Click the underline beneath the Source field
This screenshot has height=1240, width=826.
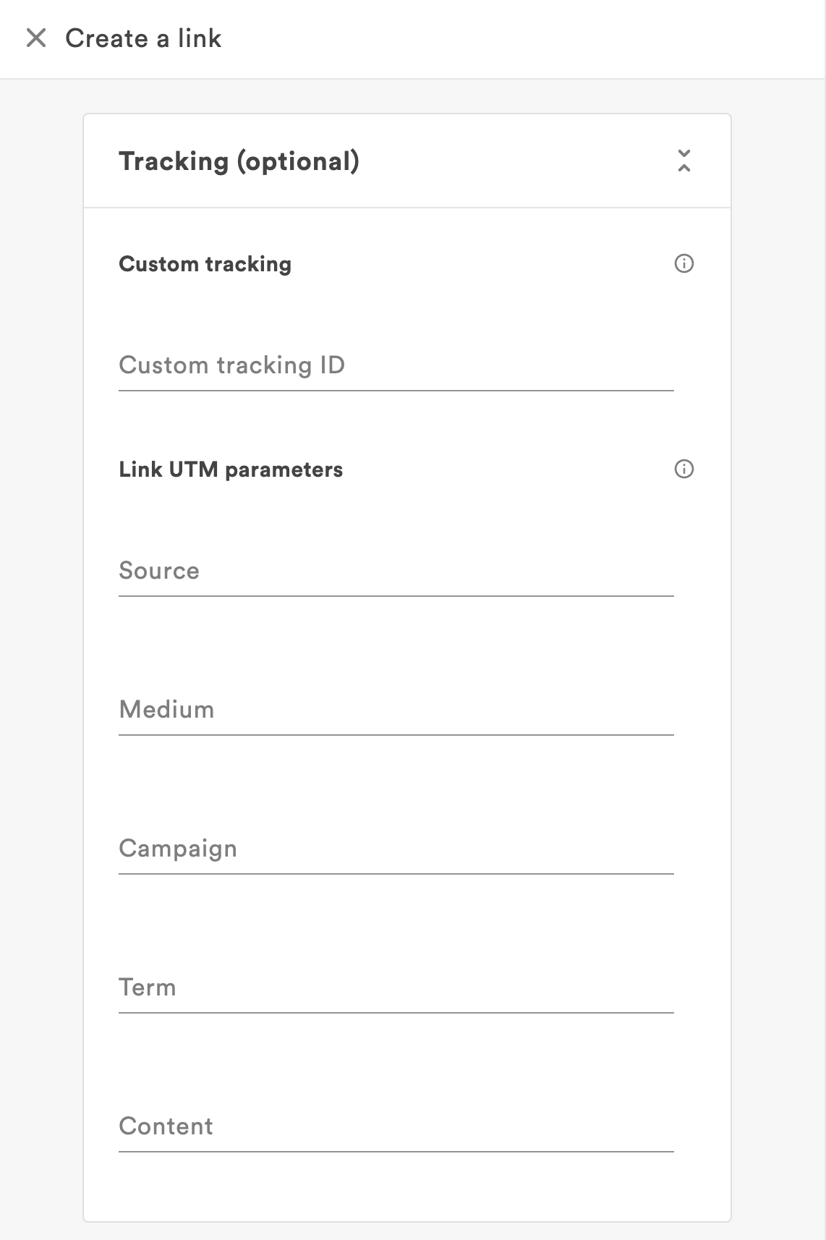pyautogui.click(x=396, y=596)
